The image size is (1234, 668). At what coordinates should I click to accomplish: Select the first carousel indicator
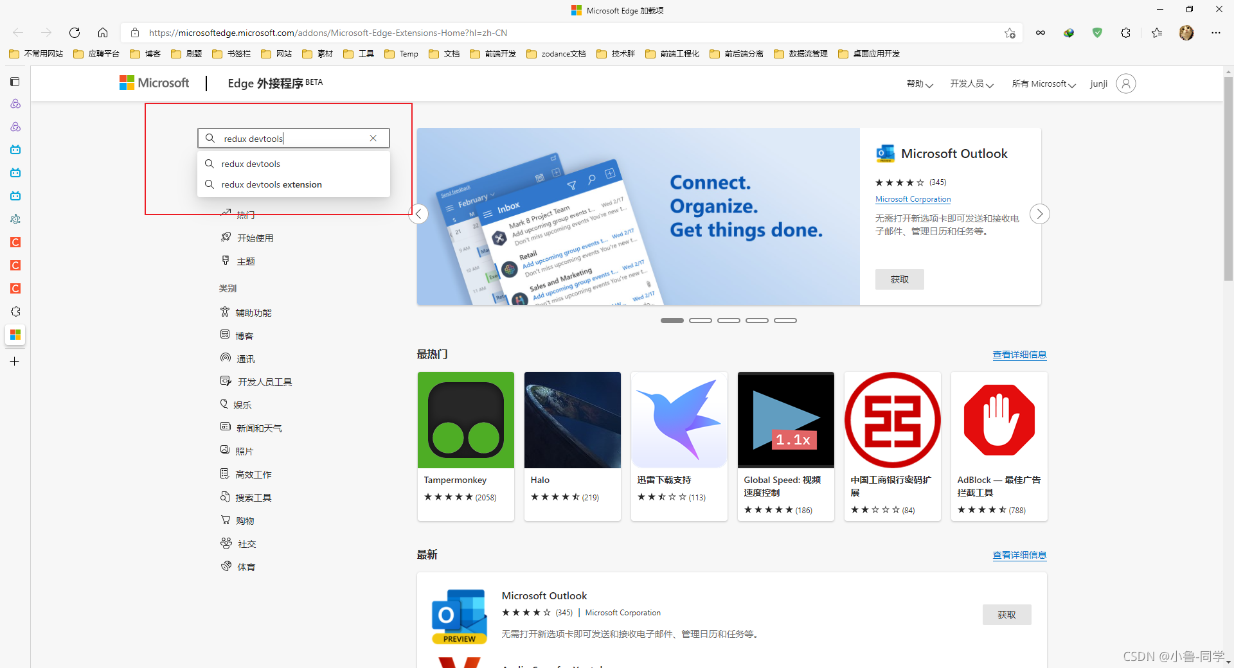tap(672, 321)
